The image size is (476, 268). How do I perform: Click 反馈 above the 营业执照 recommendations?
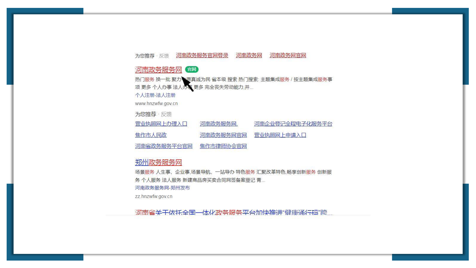pyautogui.click(x=166, y=114)
